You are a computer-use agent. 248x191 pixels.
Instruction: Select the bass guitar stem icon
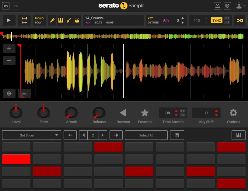pyautogui.click(x=69, y=20)
